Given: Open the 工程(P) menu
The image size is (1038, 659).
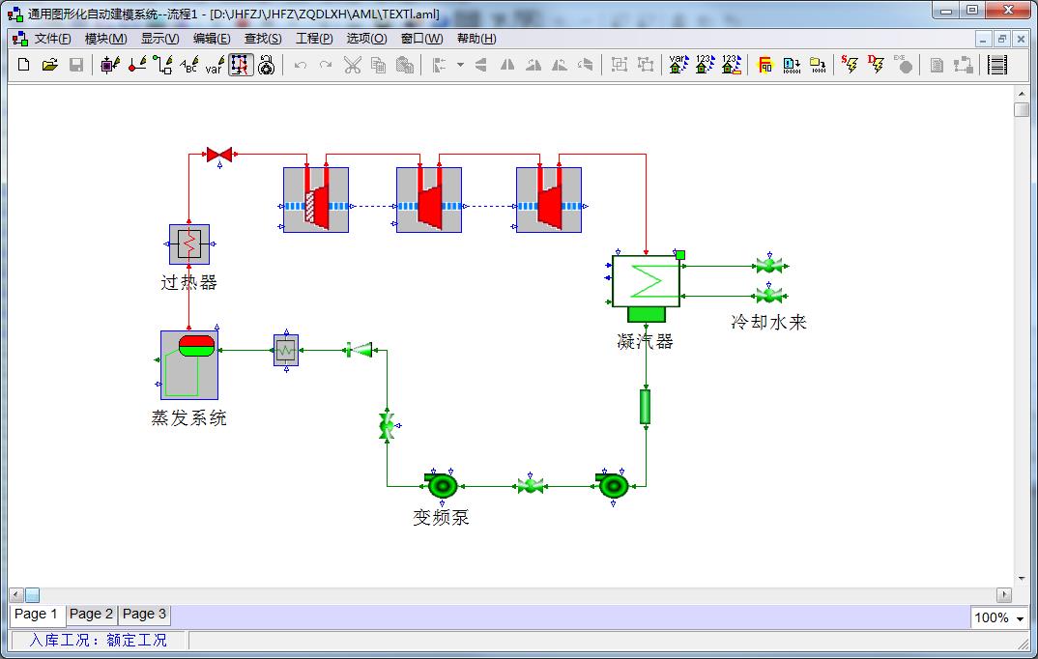Looking at the screenshot, I should tap(313, 39).
